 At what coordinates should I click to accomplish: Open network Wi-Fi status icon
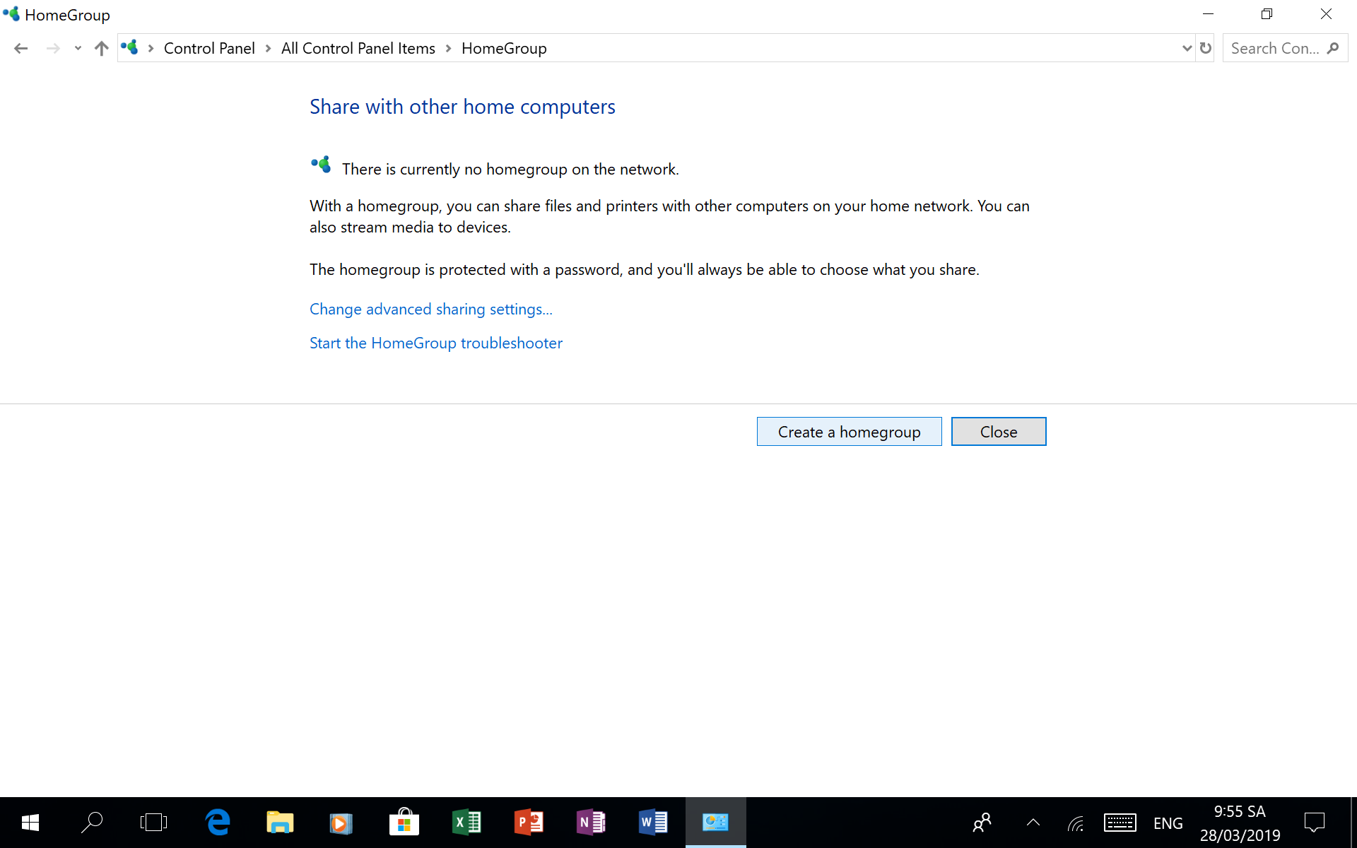click(1076, 823)
